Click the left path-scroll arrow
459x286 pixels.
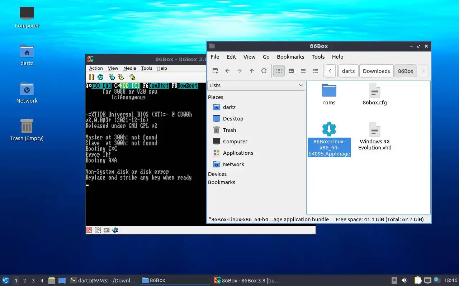click(330, 71)
